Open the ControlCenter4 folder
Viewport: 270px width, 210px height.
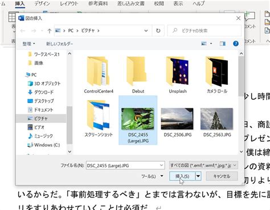click(x=99, y=75)
